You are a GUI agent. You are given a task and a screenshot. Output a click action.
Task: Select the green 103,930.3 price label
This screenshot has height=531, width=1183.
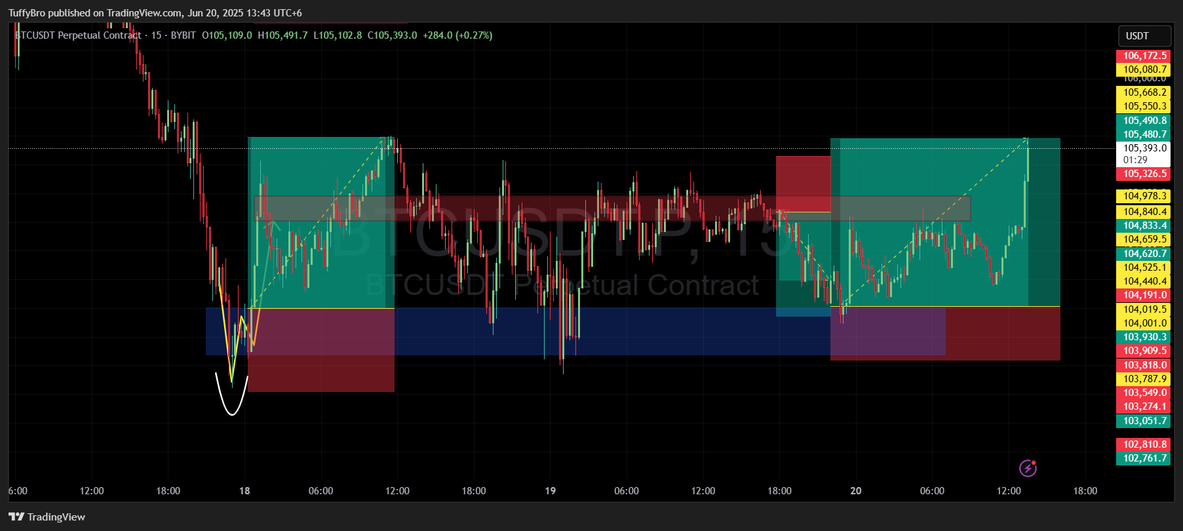click(1143, 337)
